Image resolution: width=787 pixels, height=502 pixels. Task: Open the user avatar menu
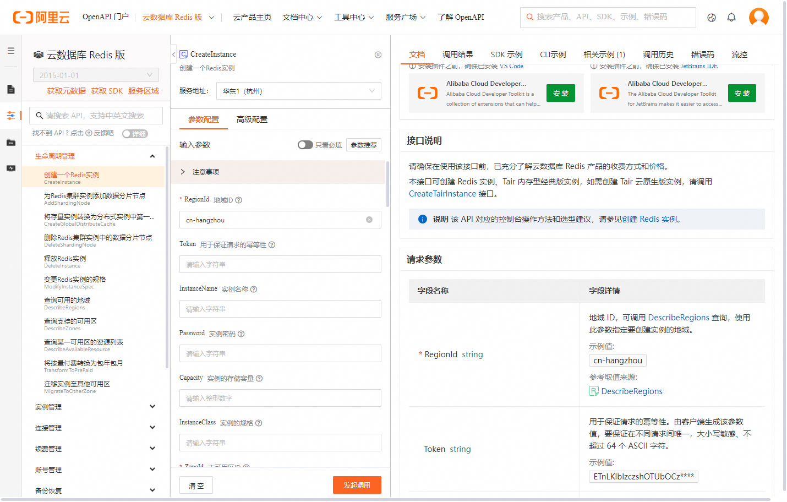[x=759, y=18]
